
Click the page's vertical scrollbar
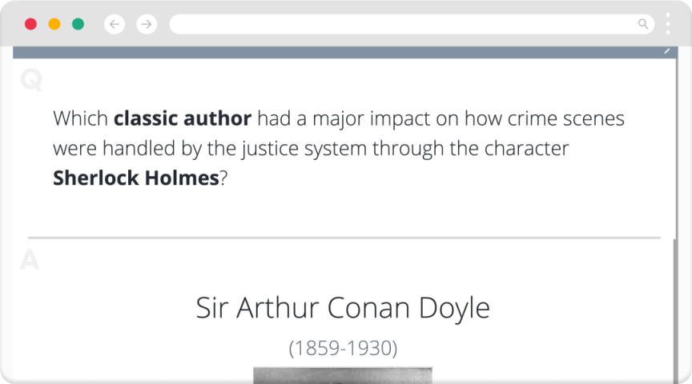pyautogui.click(x=675, y=304)
